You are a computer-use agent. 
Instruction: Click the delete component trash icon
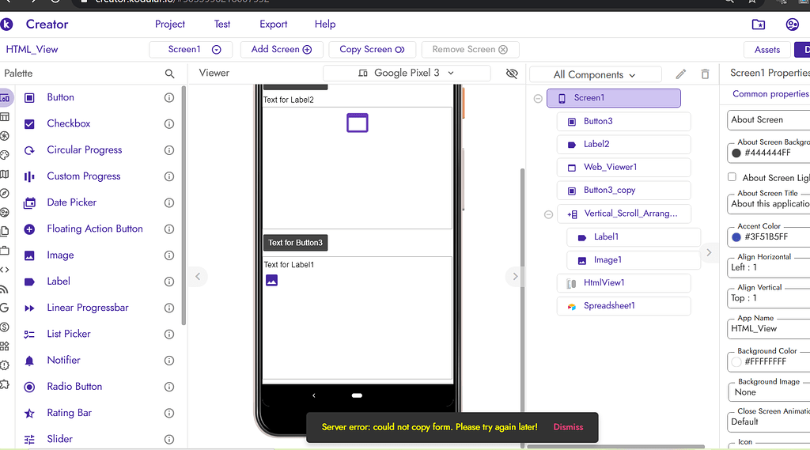click(x=705, y=74)
